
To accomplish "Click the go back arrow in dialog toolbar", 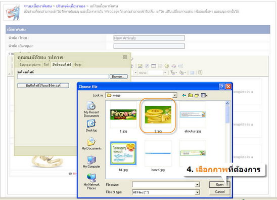I will click(184, 95).
